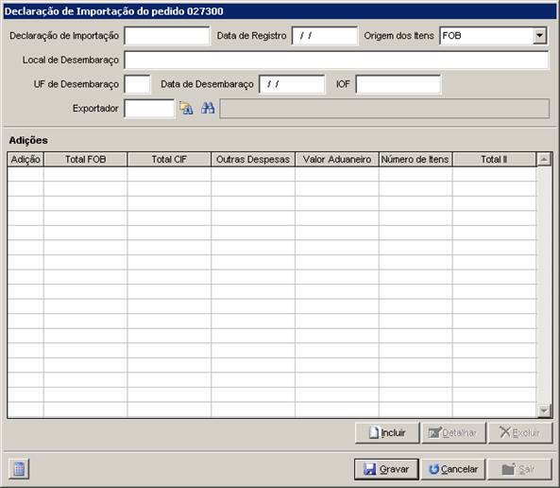Click the IOF input field
The height and width of the screenshot is (488, 560).
coord(399,84)
